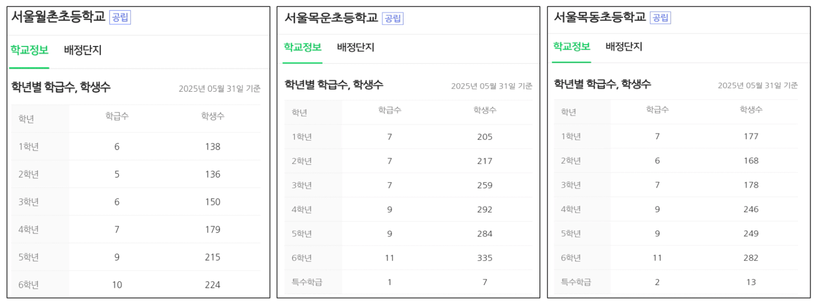Click 학생수 column header in 서울목운초등학교 table
This screenshot has width=816, height=304.
(x=485, y=111)
